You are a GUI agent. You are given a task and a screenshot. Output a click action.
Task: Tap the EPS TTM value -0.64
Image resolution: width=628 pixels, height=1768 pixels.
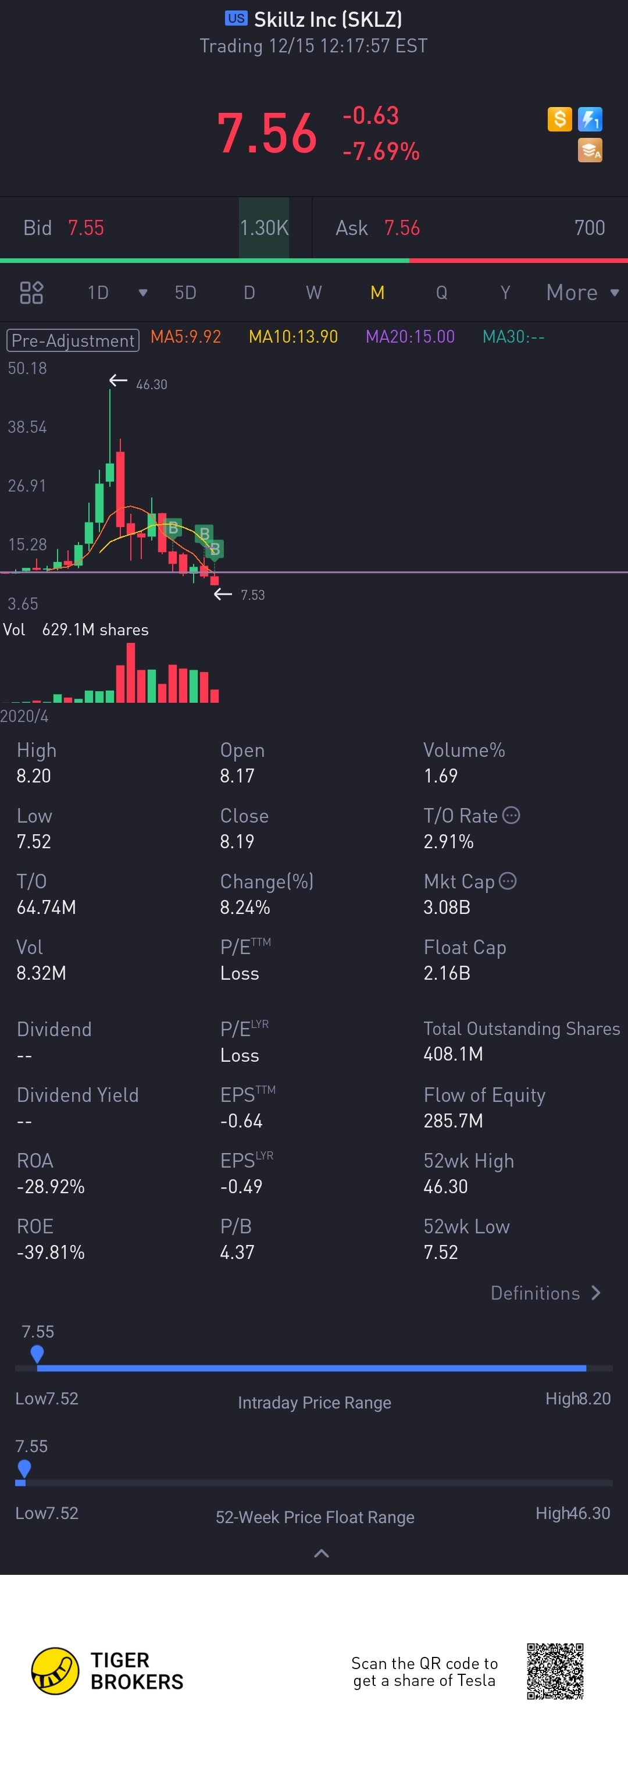pyautogui.click(x=241, y=1121)
